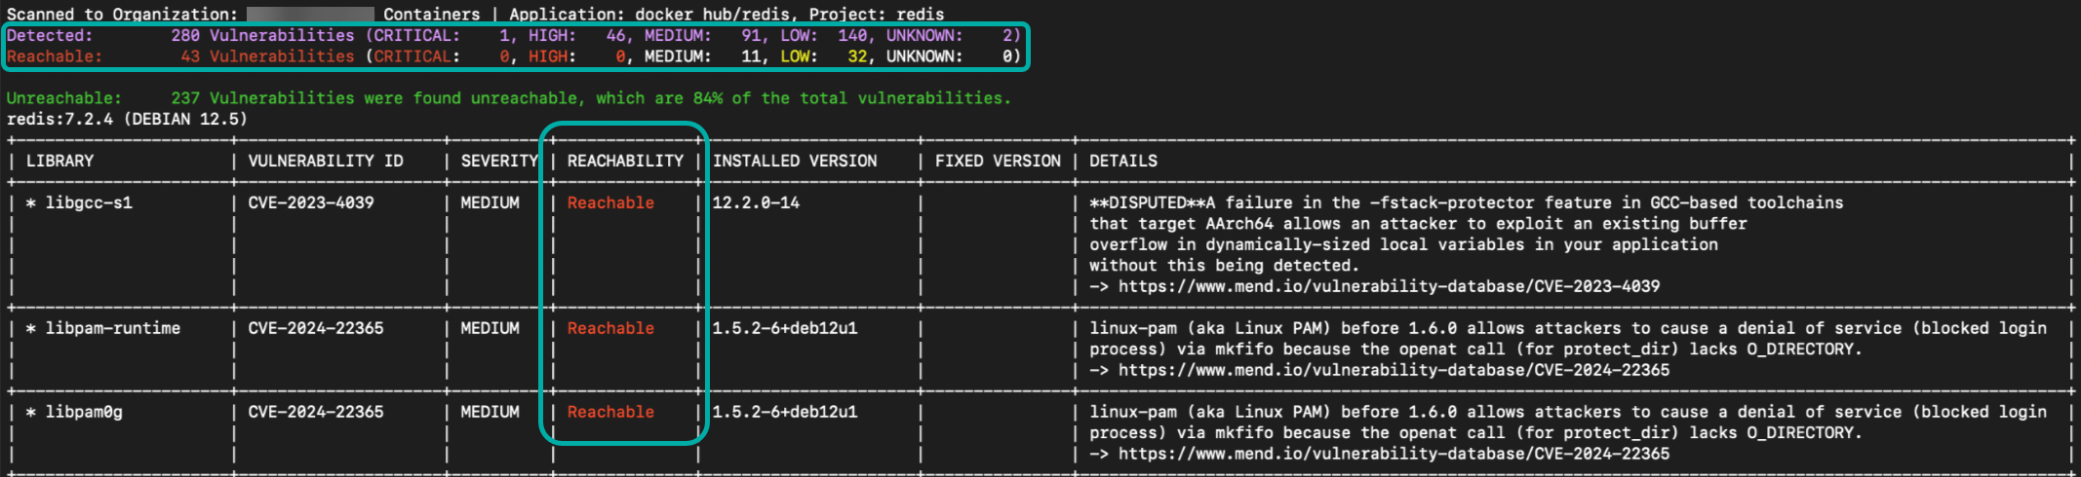Click the CVE-2023-4039 vulnerability ID cell
The image size is (2081, 477).
(x=310, y=202)
